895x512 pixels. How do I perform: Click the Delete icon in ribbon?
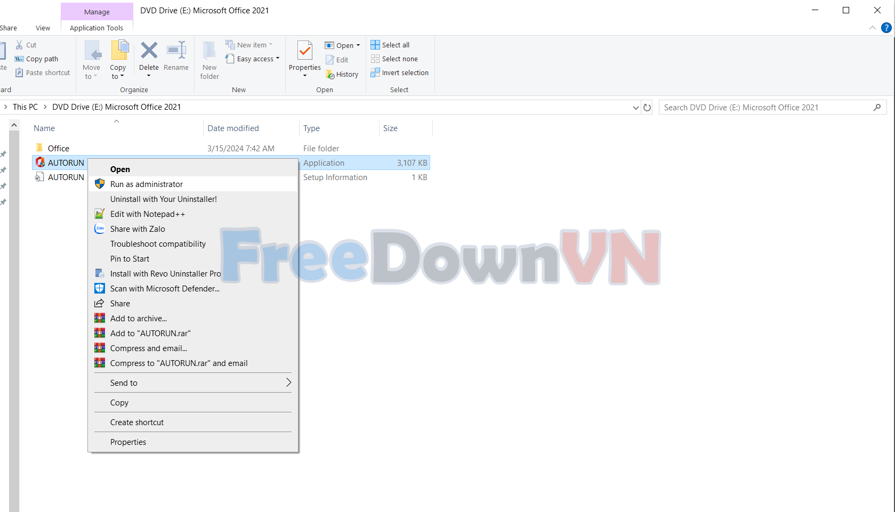149,51
